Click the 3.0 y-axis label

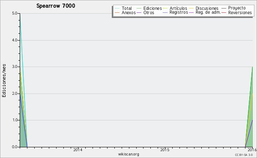[15, 67]
